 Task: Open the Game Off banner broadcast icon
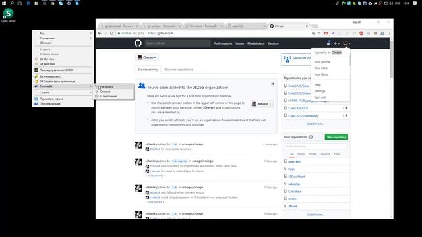(287, 59)
